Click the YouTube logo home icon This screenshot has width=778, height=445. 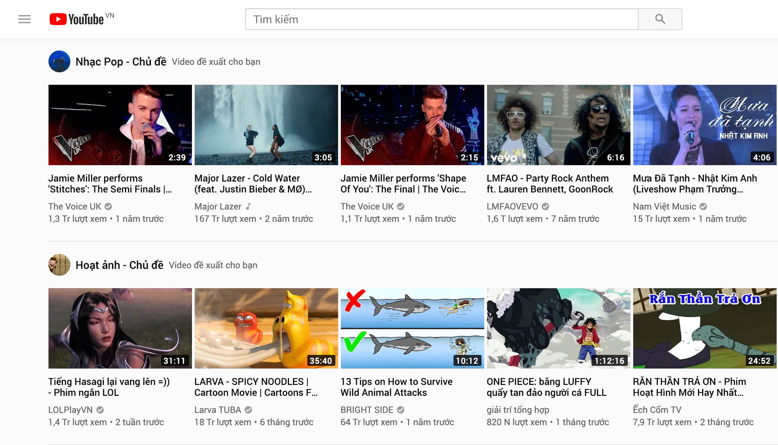click(x=77, y=19)
